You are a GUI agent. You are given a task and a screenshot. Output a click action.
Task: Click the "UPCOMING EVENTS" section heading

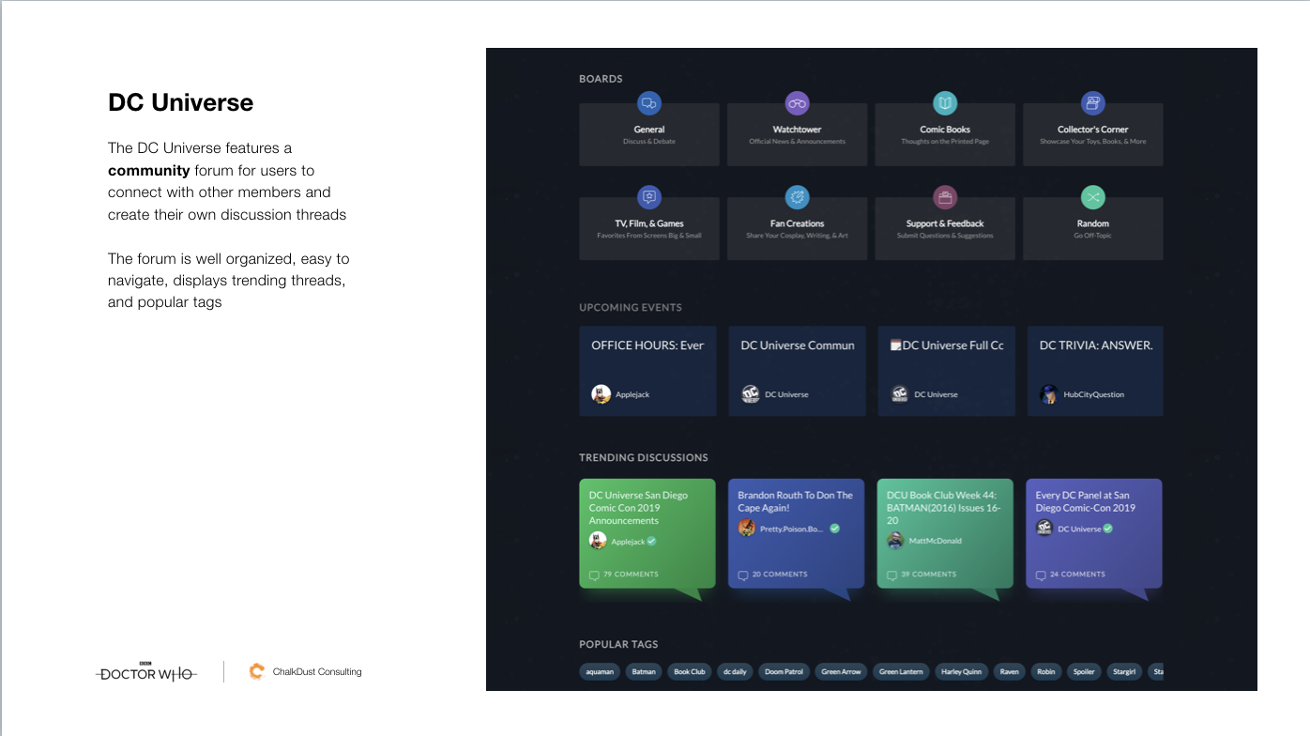[631, 308]
